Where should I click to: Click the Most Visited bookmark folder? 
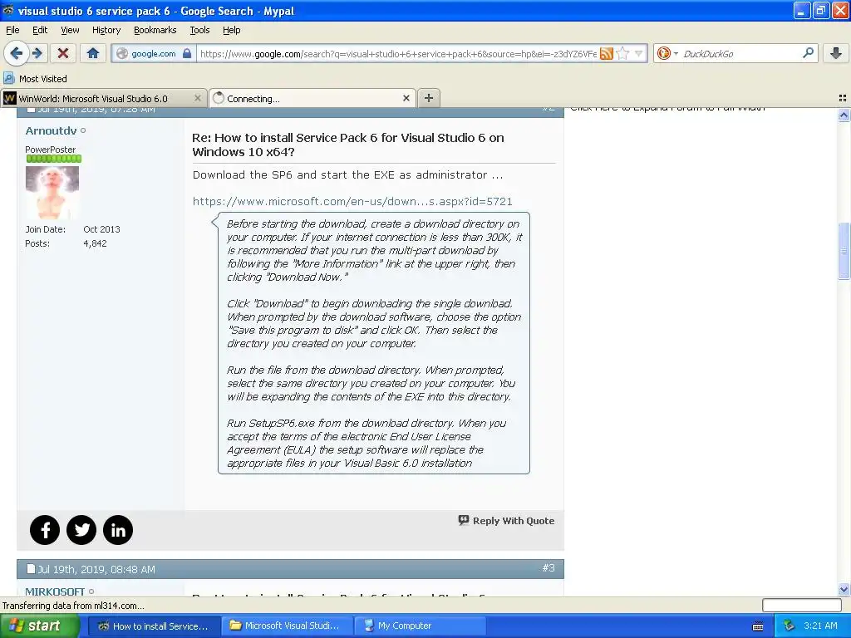[x=35, y=79]
